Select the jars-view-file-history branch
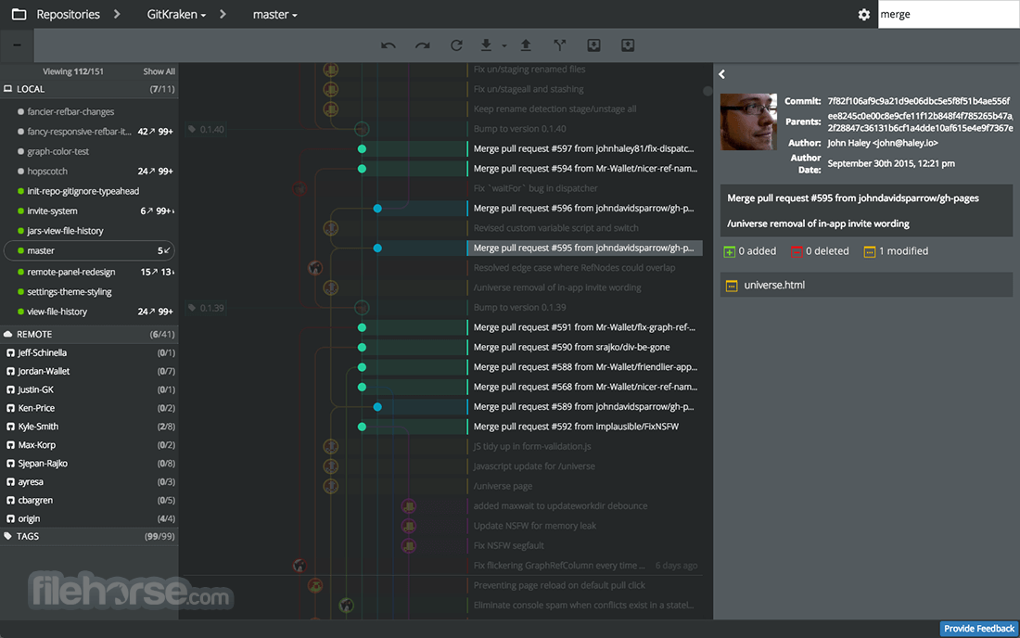Image resolution: width=1020 pixels, height=638 pixels. coord(65,231)
